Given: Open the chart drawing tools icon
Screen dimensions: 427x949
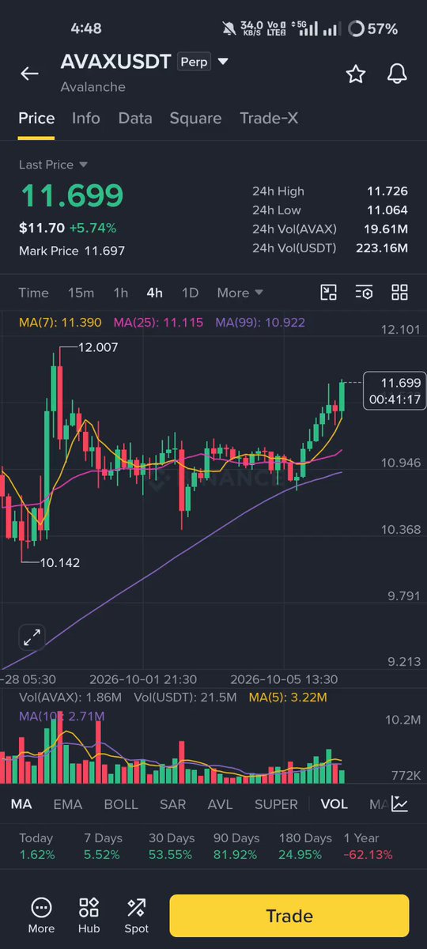Looking at the screenshot, I should tap(328, 293).
